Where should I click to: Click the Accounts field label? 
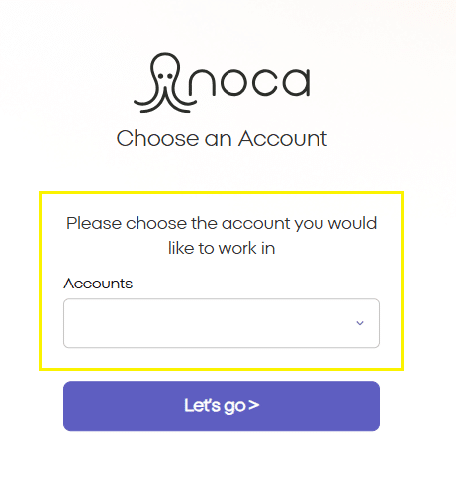98,284
